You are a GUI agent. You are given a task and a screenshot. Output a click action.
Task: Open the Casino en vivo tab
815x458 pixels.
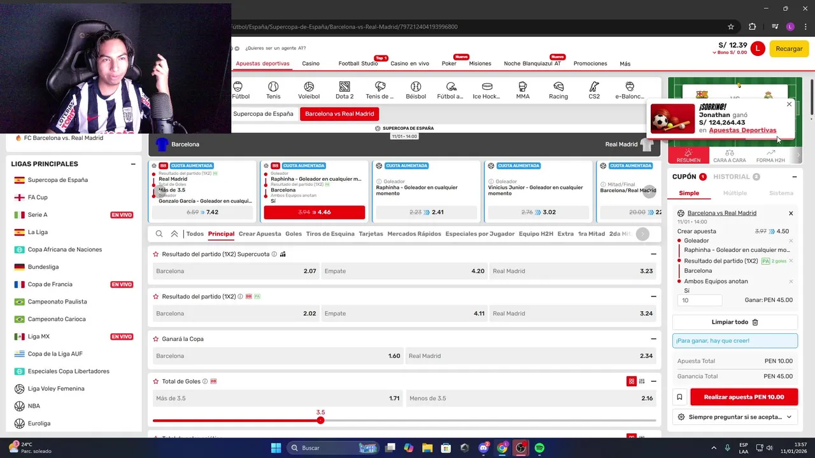click(x=409, y=64)
